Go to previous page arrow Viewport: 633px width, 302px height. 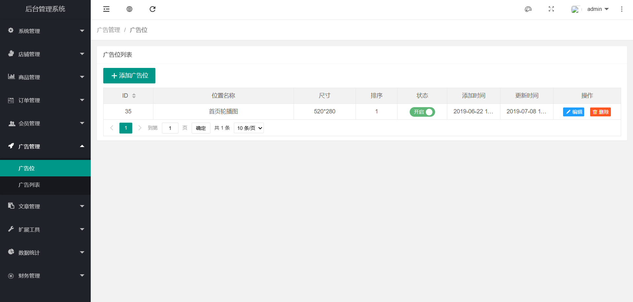[111, 128]
